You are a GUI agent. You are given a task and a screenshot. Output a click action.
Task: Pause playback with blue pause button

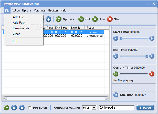pos(14,108)
